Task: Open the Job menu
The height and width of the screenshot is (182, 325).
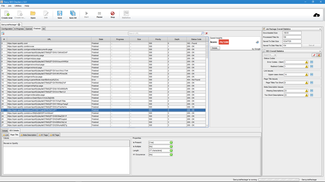Action: point(10,6)
